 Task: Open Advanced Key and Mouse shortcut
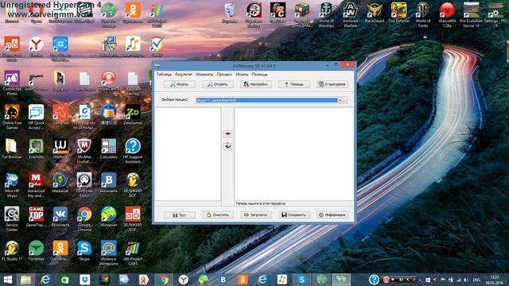coord(36,185)
